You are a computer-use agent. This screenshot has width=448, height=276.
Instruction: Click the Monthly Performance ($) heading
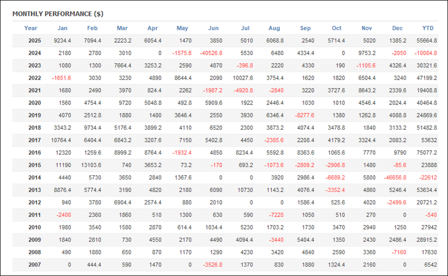(58, 13)
